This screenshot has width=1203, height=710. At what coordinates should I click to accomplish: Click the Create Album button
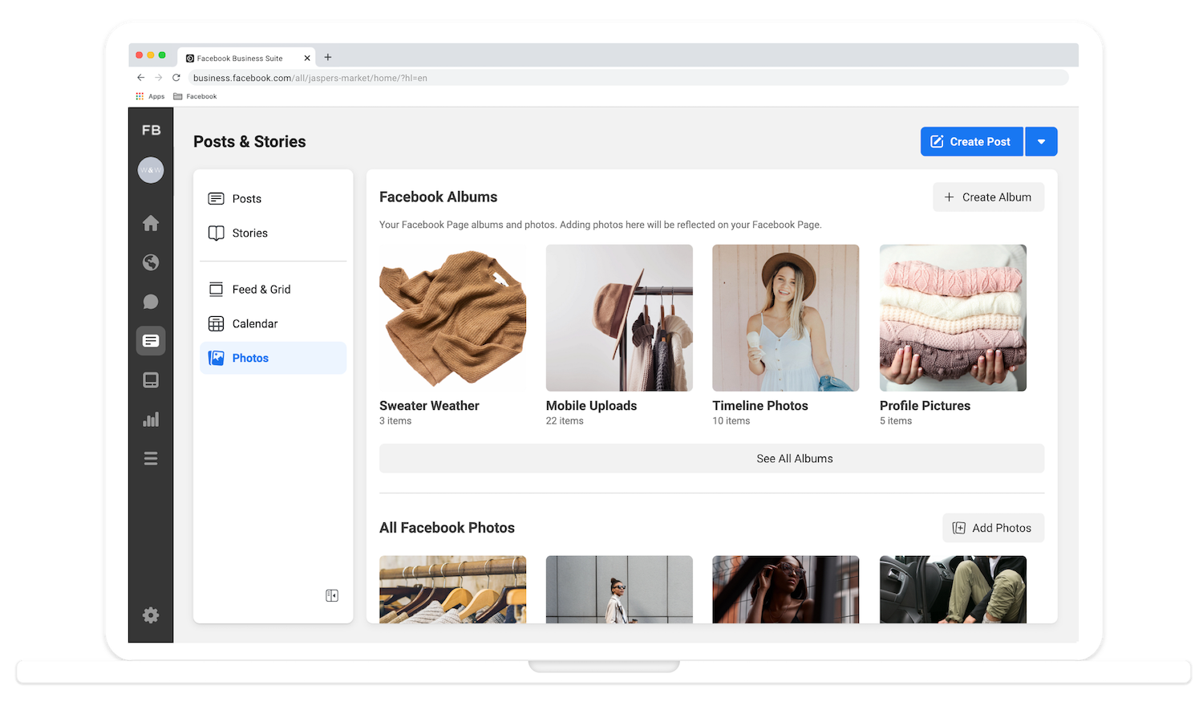coord(988,197)
